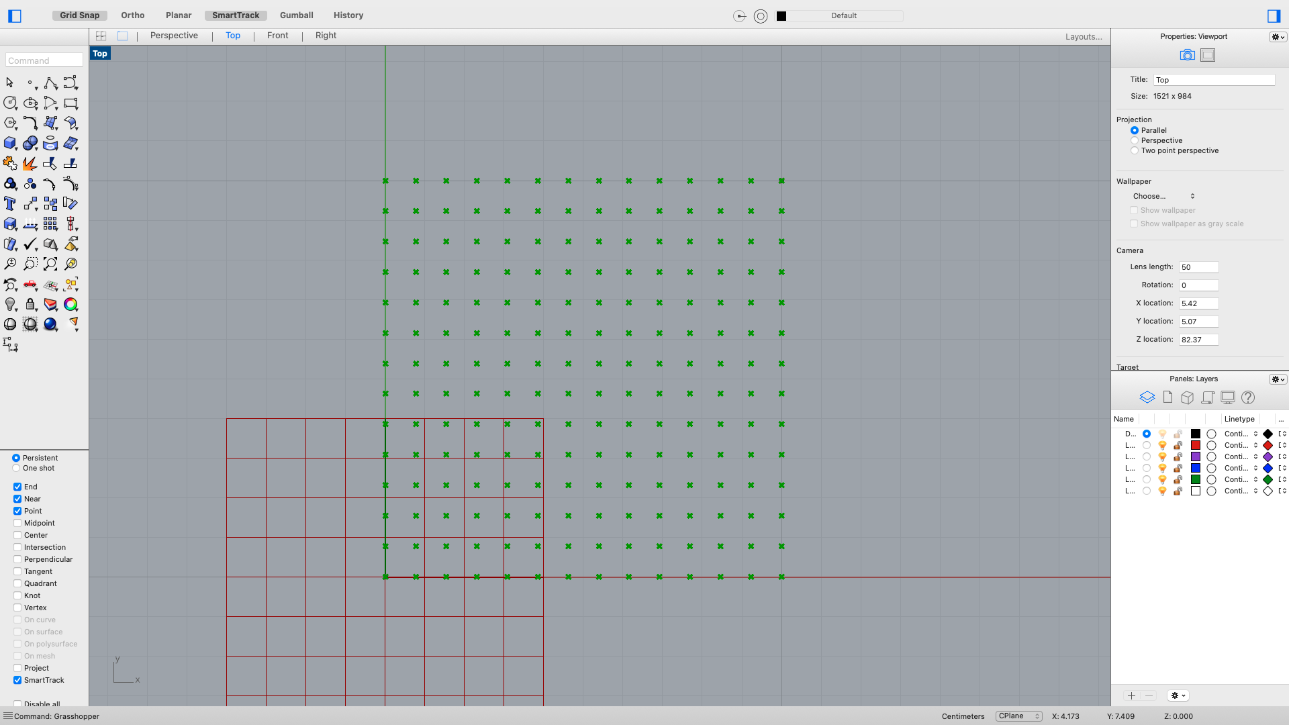The width and height of the screenshot is (1289, 725).
Task: Click the Zoom window tool
Action: pos(30,264)
